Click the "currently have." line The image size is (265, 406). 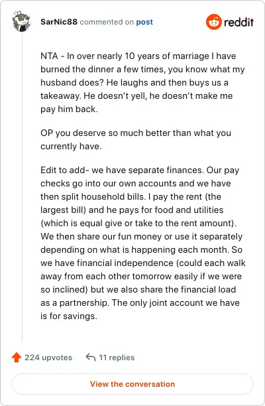pos(71,147)
